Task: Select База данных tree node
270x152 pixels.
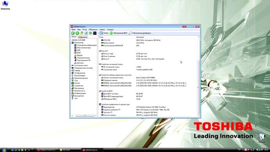Action: [78, 96]
